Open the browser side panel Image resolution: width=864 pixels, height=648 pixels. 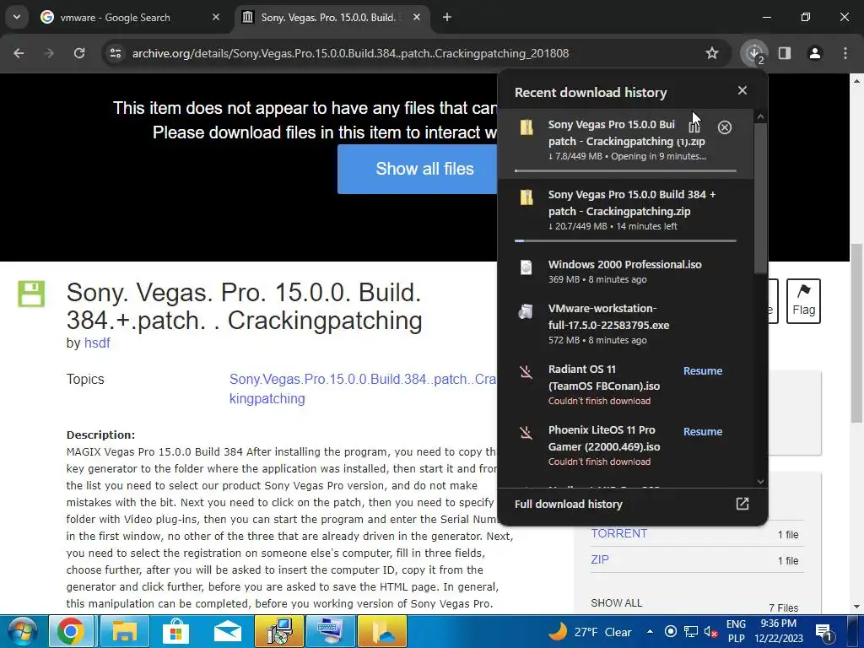point(785,53)
